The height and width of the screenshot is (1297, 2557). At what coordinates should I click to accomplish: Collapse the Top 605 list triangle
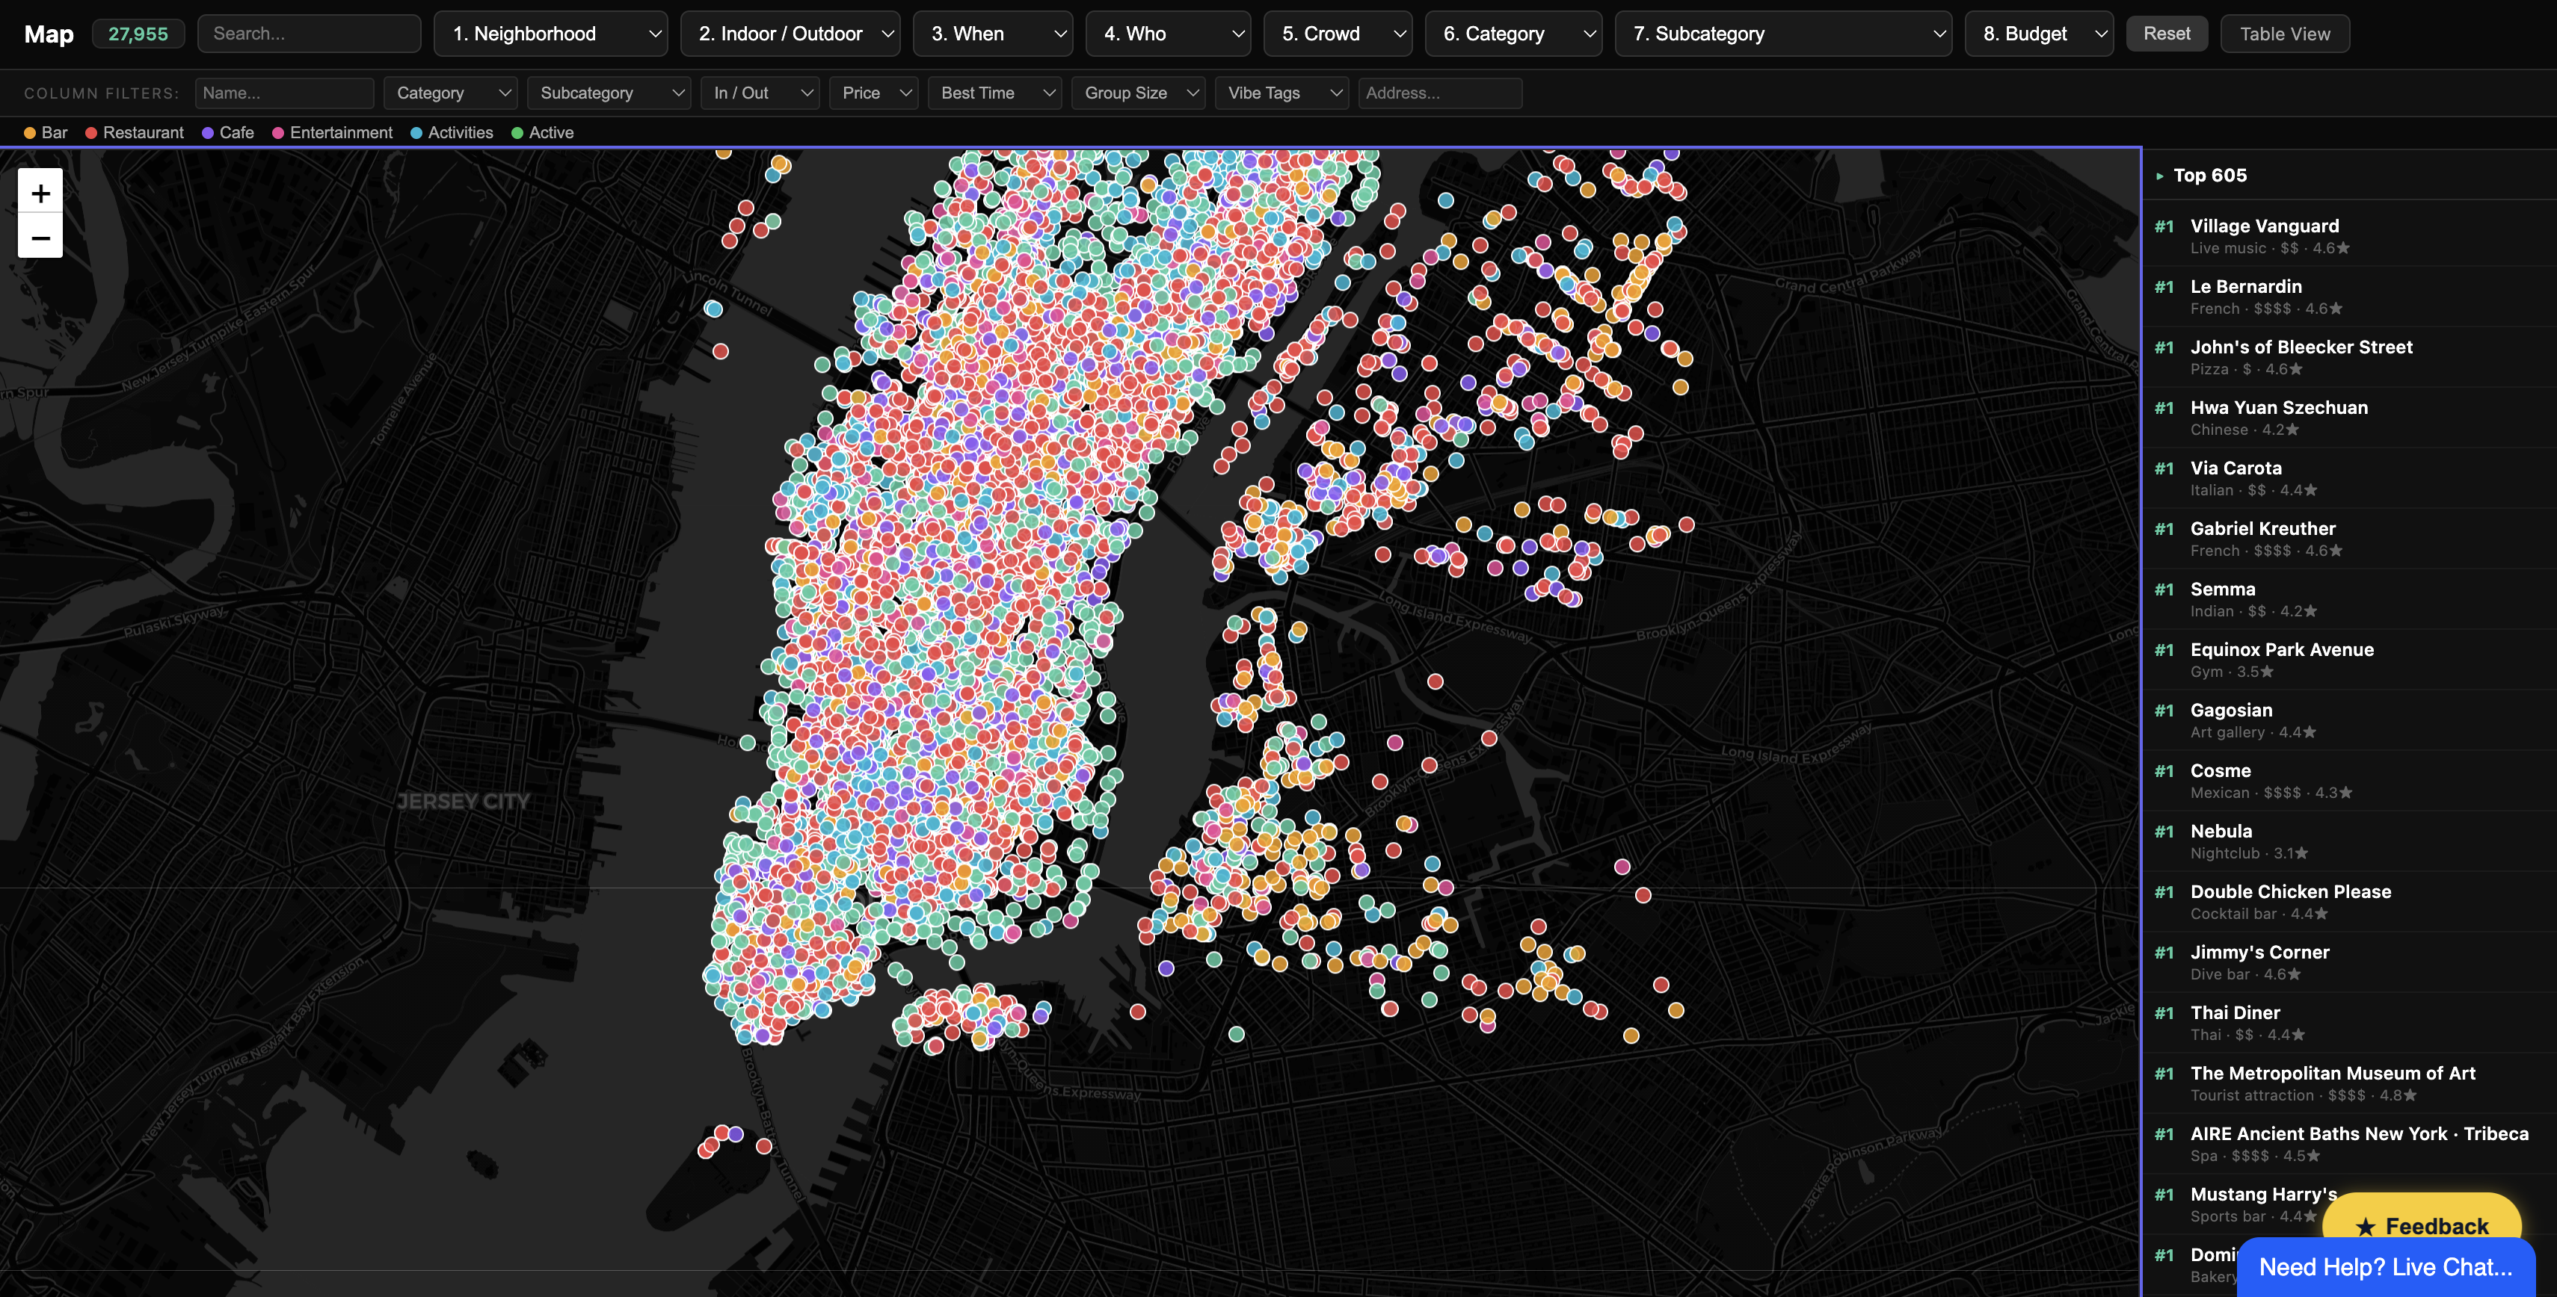coord(2160,176)
